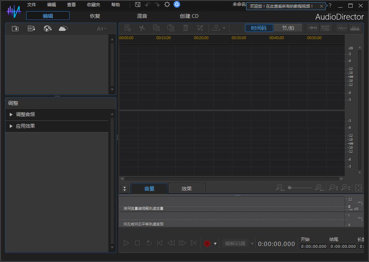Open the font size A dropdown
369x262 pixels.
[x=101, y=29]
